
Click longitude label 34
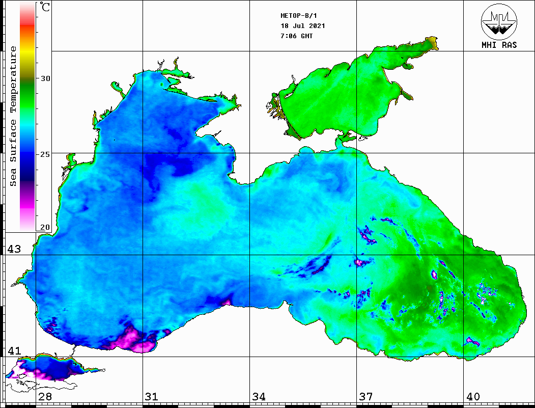tap(259, 397)
